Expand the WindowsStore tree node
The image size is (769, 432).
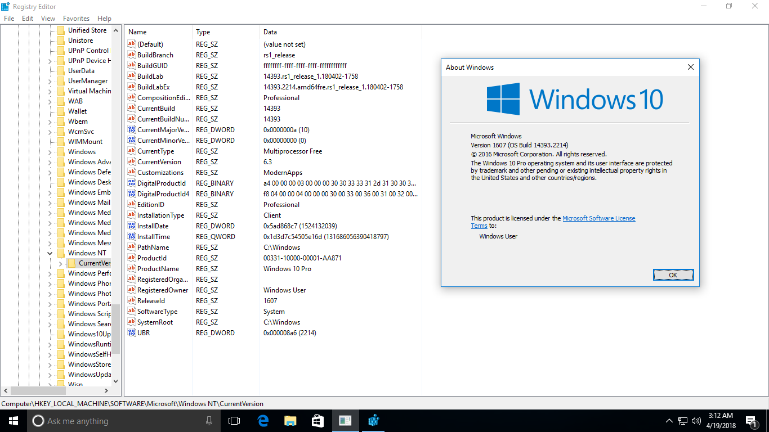point(50,364)
